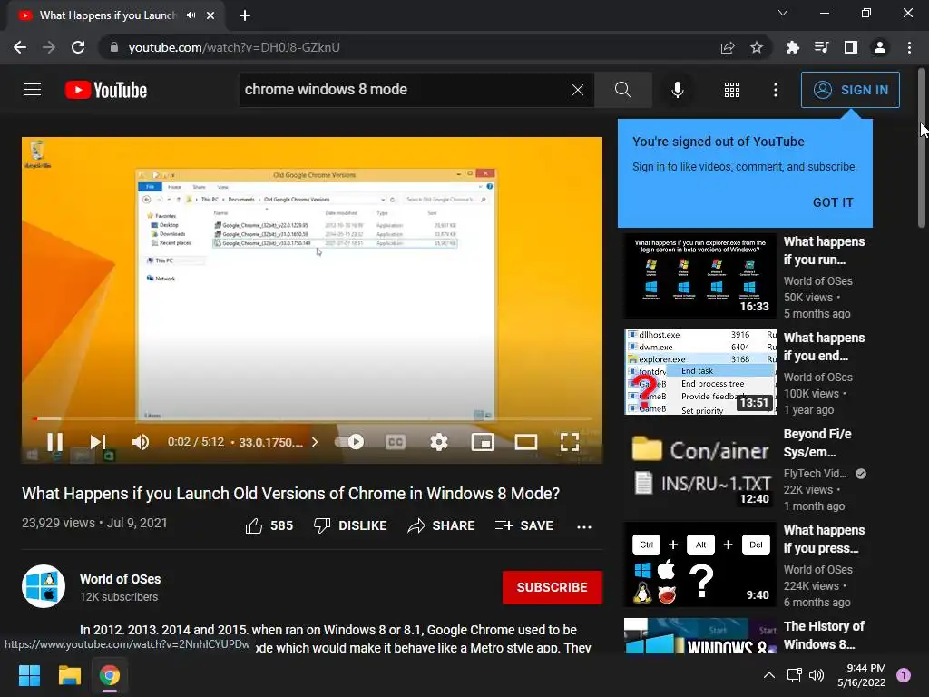This screenshot has width=929, height=697.
Task: Dismiss the popup with GOT IT
Action: point(833,202)
